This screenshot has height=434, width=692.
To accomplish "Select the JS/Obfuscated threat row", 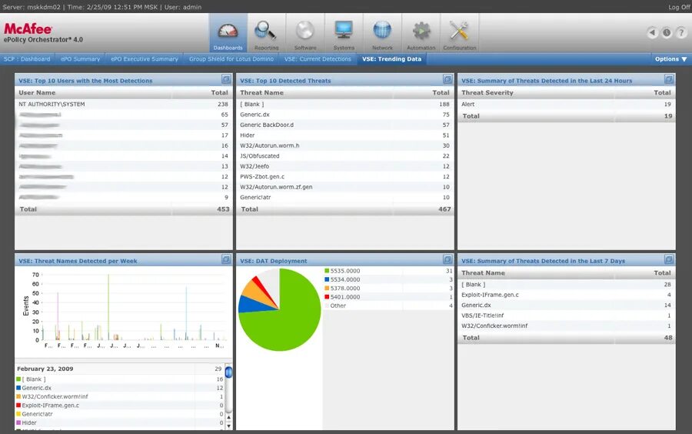I will [x=345, y=156].
